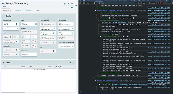Collapse the Done section chevron
Viewport: 173px width, 94px height.
[4, 63]
